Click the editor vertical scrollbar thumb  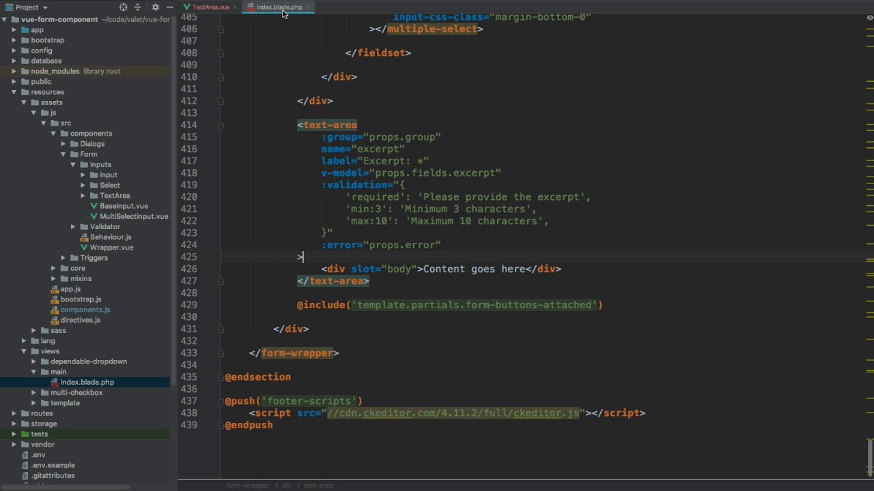pos(869,458)
